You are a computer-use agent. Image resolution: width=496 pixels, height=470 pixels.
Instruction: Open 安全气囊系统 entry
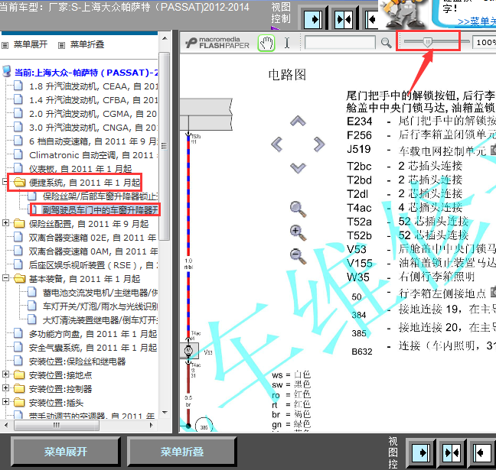[93, 348]
